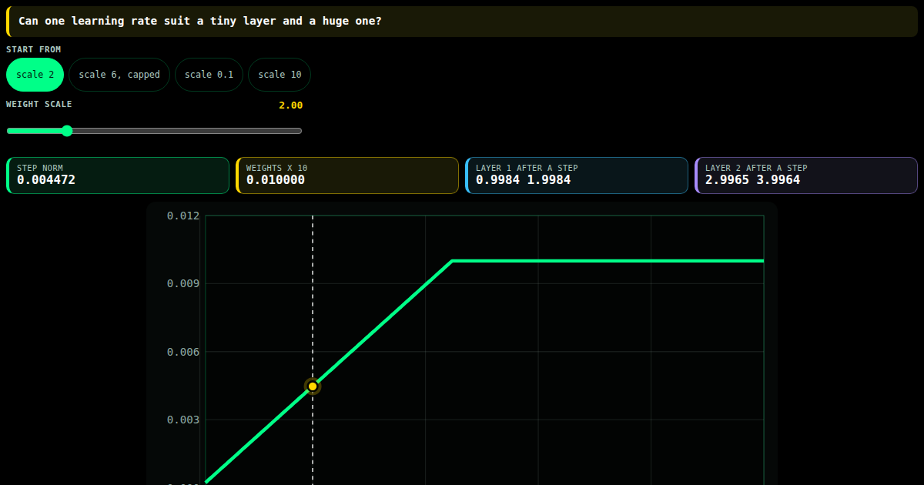Viewport: 924px width, 485px height.
Task: Click the yellow marker dot on the curve
Action: tap(313, 386)
